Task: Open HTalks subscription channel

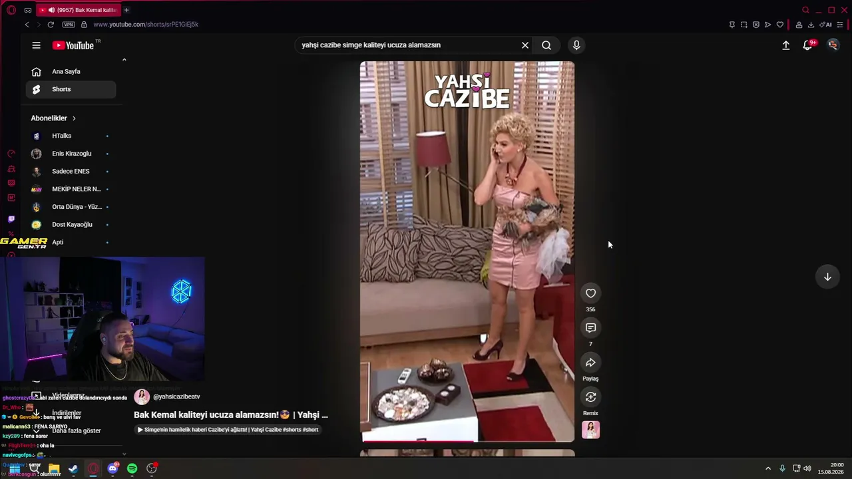Action: coord(71,136)
